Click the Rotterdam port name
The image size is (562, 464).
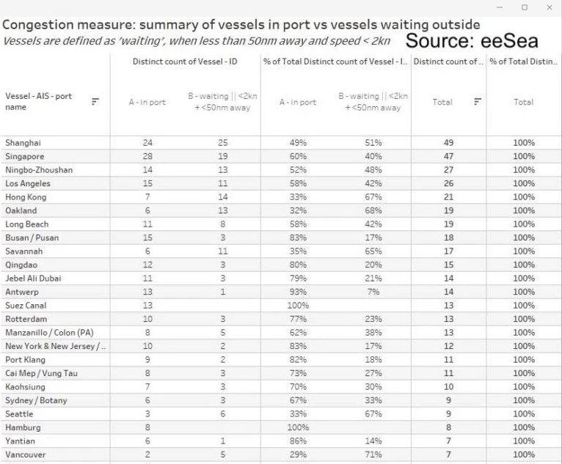point(25,319)
